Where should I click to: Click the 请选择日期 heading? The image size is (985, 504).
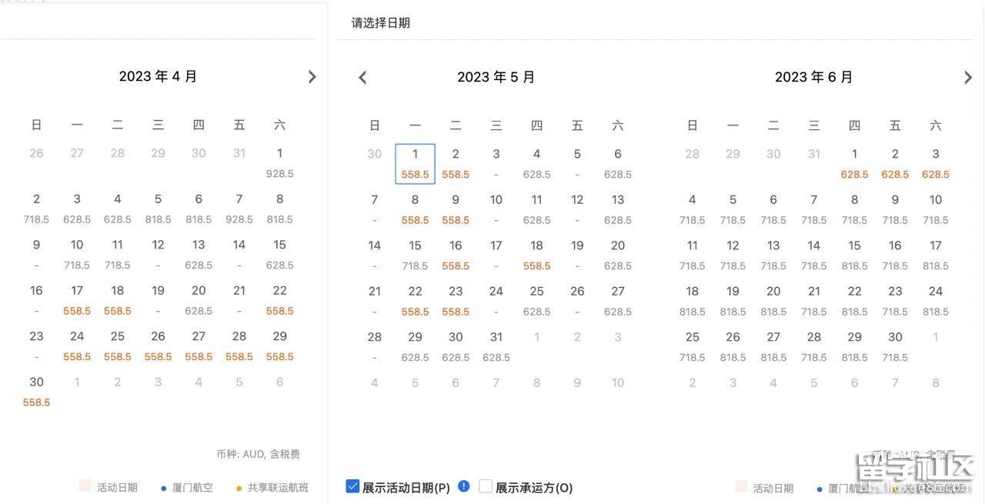tap(381, 23)
